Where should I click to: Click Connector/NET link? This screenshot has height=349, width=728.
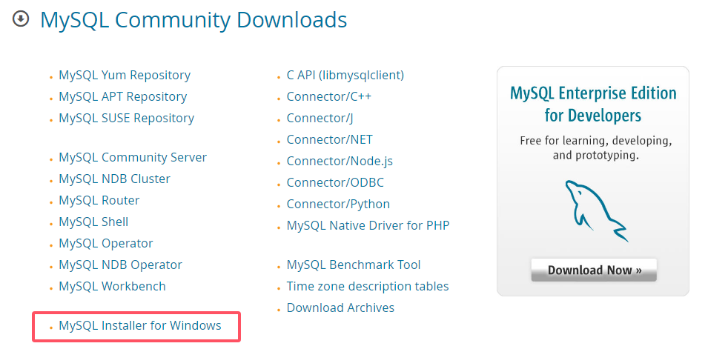(330, 139)
